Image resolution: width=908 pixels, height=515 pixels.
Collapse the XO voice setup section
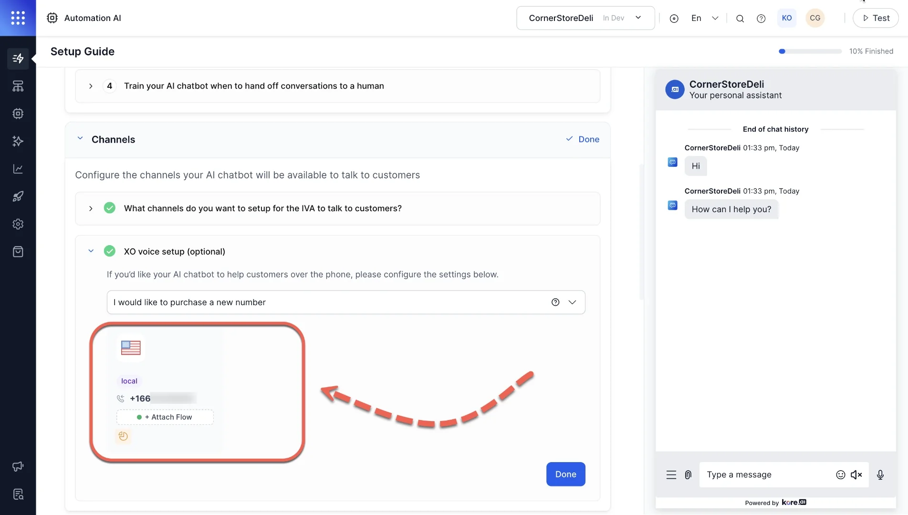point(91,251)
